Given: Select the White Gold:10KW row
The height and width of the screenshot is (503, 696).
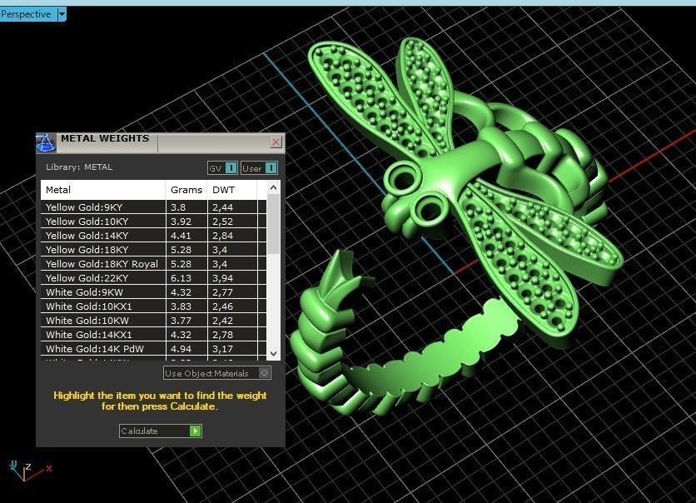Looking at the screenshot, I should tap(153, 321).
